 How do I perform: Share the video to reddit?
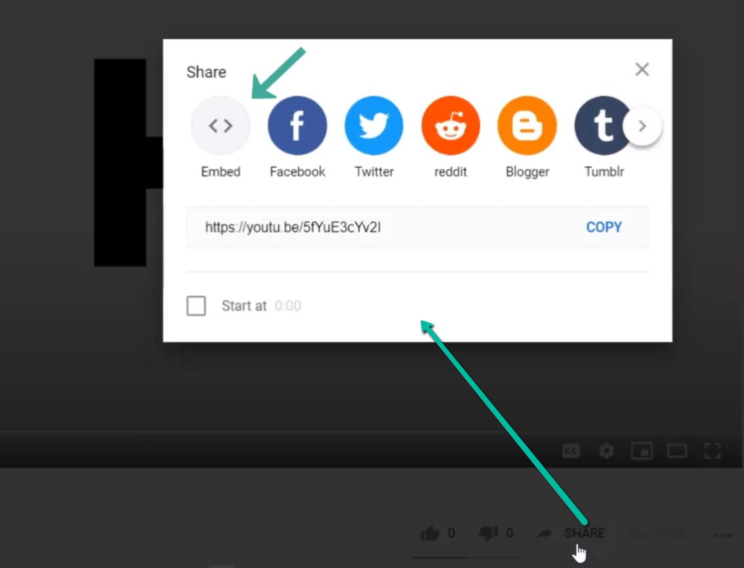[451, 126]
